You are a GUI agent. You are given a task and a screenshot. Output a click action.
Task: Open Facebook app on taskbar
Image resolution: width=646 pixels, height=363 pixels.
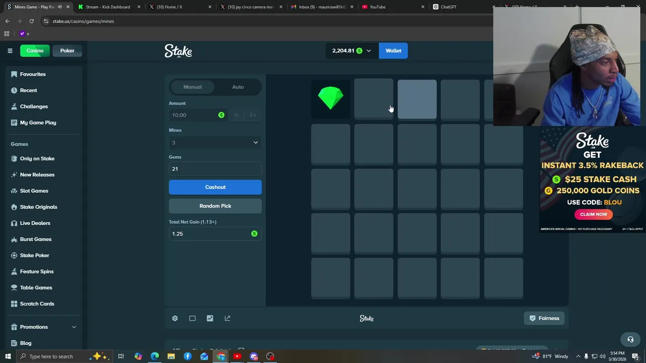coord(188,356)
